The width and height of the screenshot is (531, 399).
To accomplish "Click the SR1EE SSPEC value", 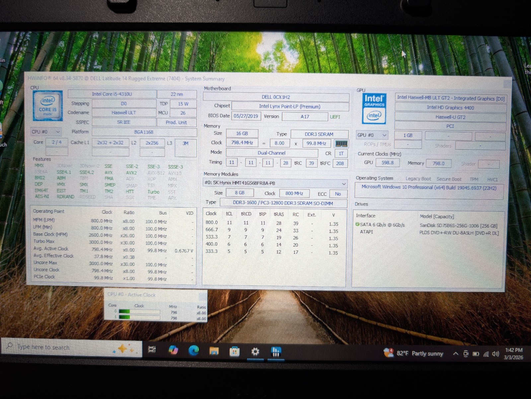I will [124, 122].
